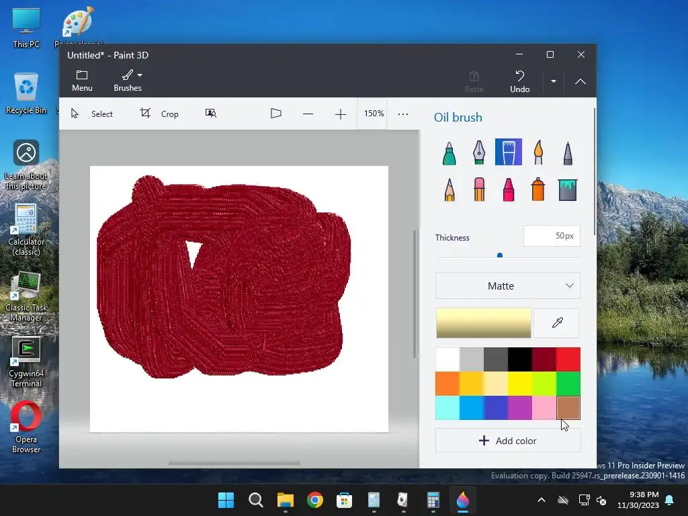Select the Eraser tool

(479, 189)
